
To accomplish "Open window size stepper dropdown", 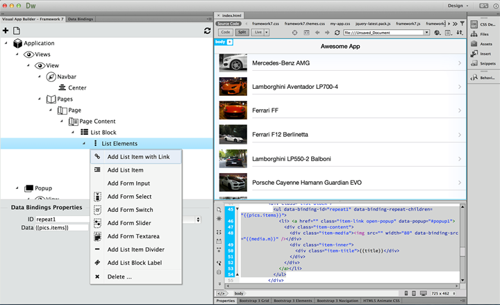I will pos(453,293).
